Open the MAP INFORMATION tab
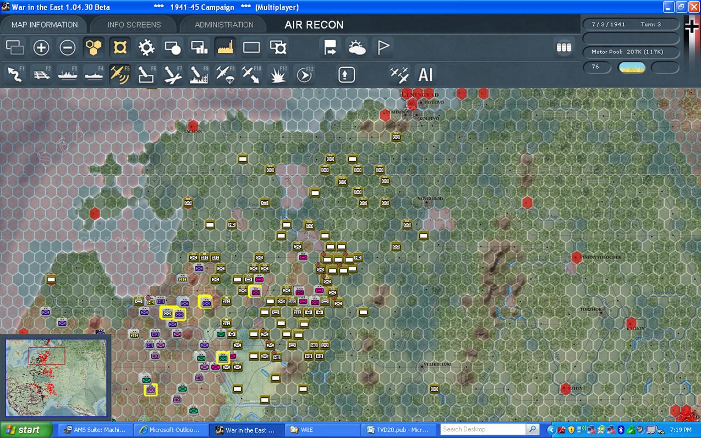Screen dimensions: 701x438 [x=45, y=25]
